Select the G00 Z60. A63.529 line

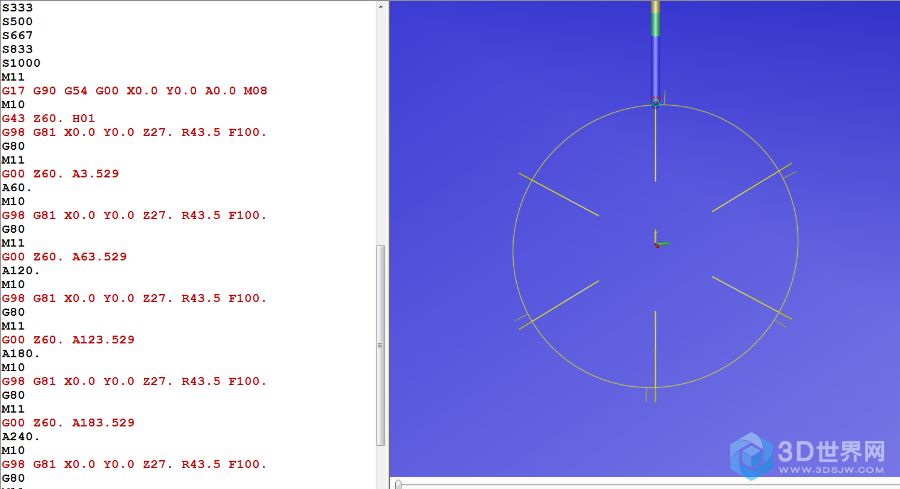(x=64, y=257)
